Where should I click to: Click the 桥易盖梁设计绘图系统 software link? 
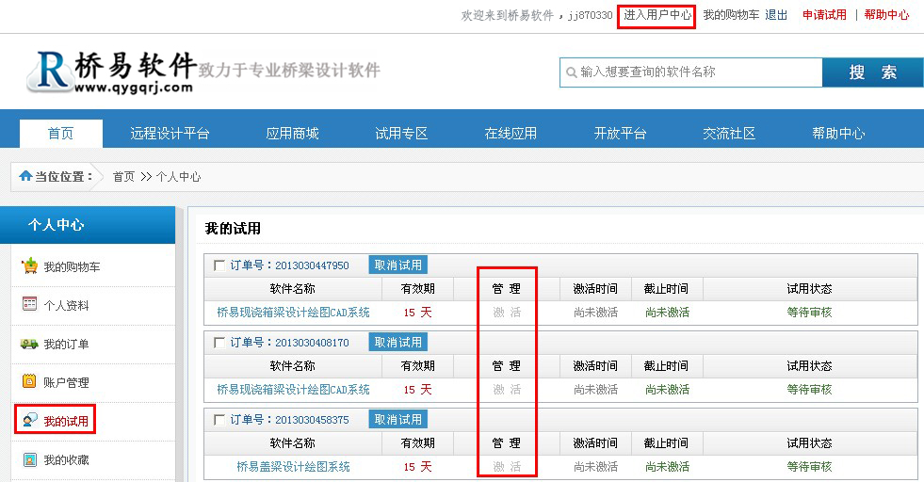[x=293, y=466]
